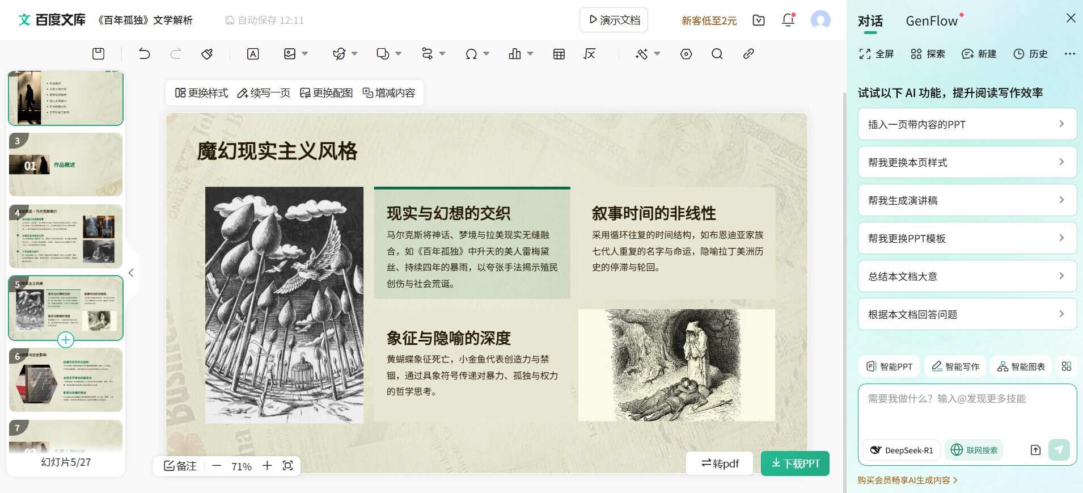
Task: Open more skills grid icon beside 智能图表
Action: (1067, 366)
